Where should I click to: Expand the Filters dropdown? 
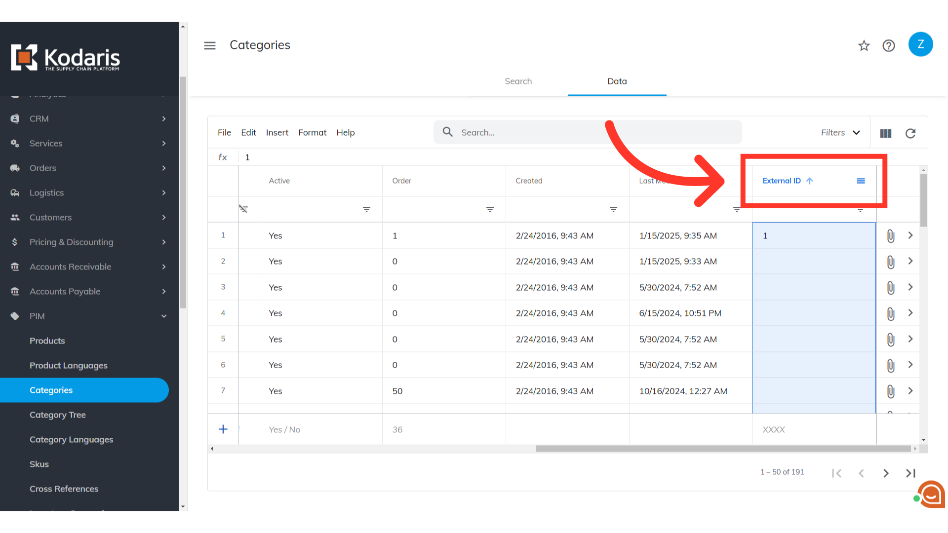840,133
